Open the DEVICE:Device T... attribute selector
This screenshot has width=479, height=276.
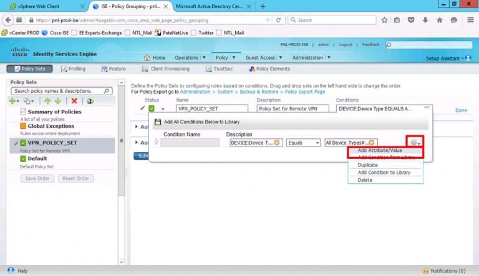pyautogui.click(x=277, y=143)
